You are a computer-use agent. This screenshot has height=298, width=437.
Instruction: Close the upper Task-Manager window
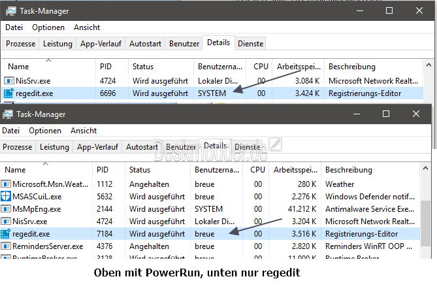pyautogui.click(x=419, y=11)
